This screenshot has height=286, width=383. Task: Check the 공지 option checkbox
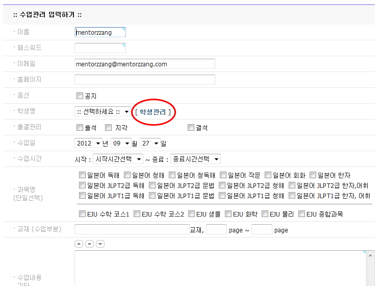pos(80,96)
